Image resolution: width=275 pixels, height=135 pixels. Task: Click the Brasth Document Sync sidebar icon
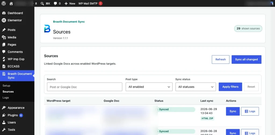click(x=4, y=74)
